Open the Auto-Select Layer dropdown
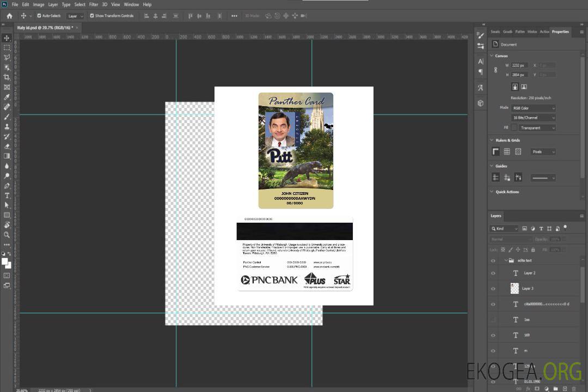This screenshot has height=392, width=588. [x=75, y=16]
